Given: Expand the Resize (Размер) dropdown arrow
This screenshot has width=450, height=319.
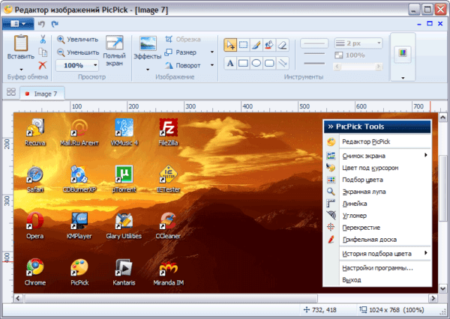Looking at the screenshot, I should click(212, 52).
